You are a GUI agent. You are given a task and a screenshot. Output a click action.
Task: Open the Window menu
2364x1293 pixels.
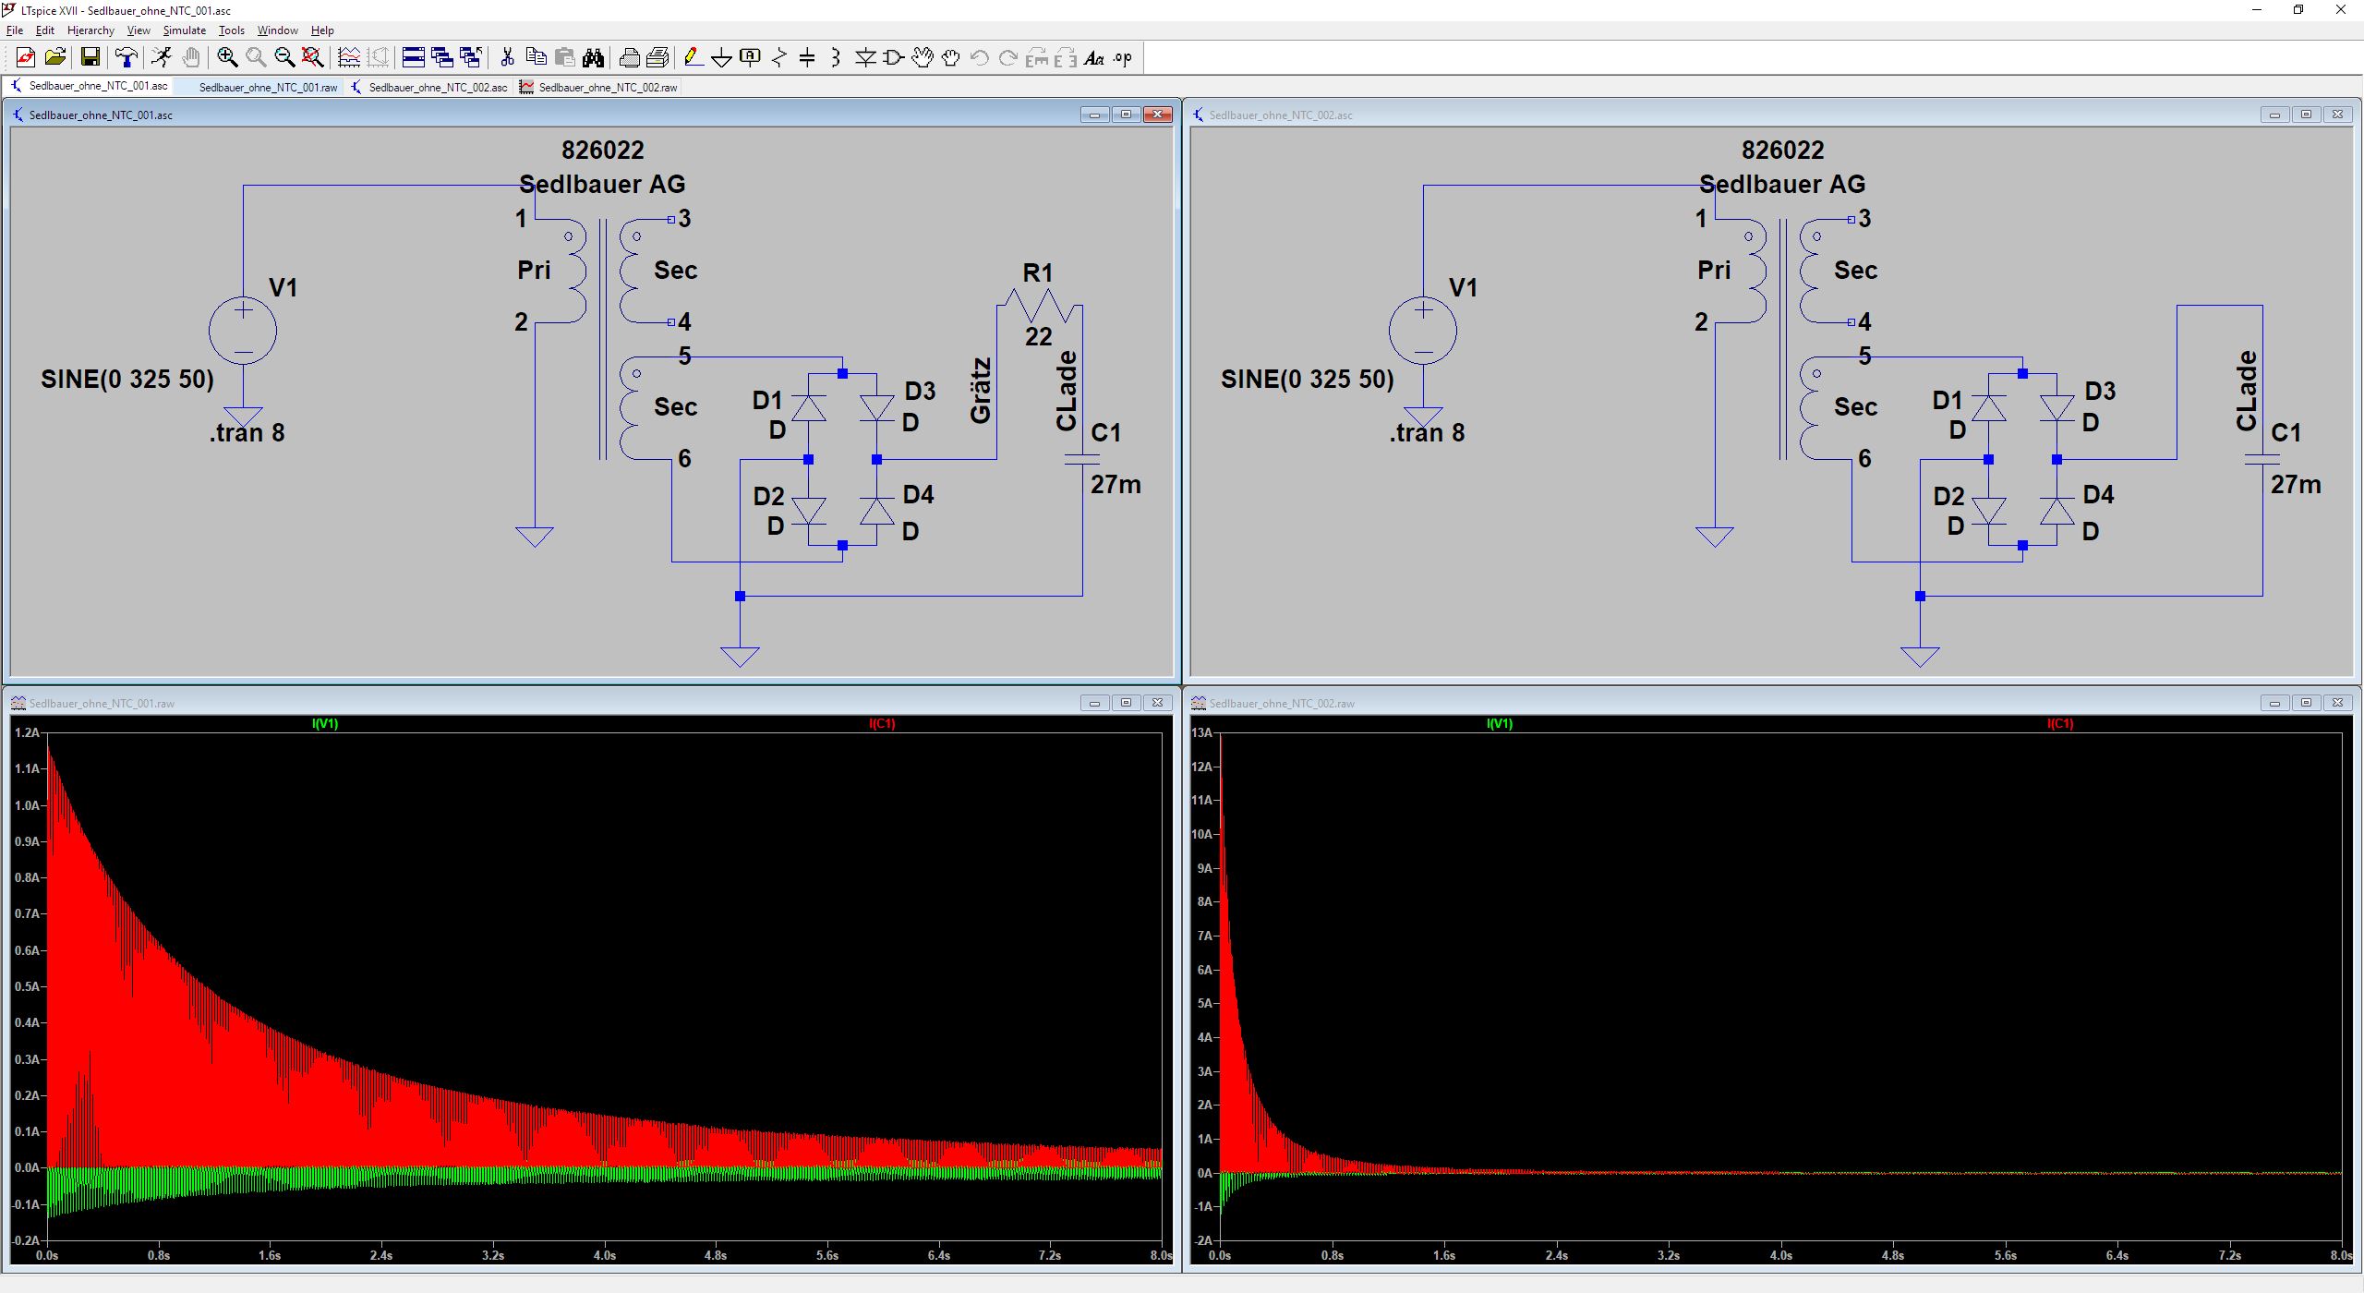pyautogui.click(x=277, y=30)
